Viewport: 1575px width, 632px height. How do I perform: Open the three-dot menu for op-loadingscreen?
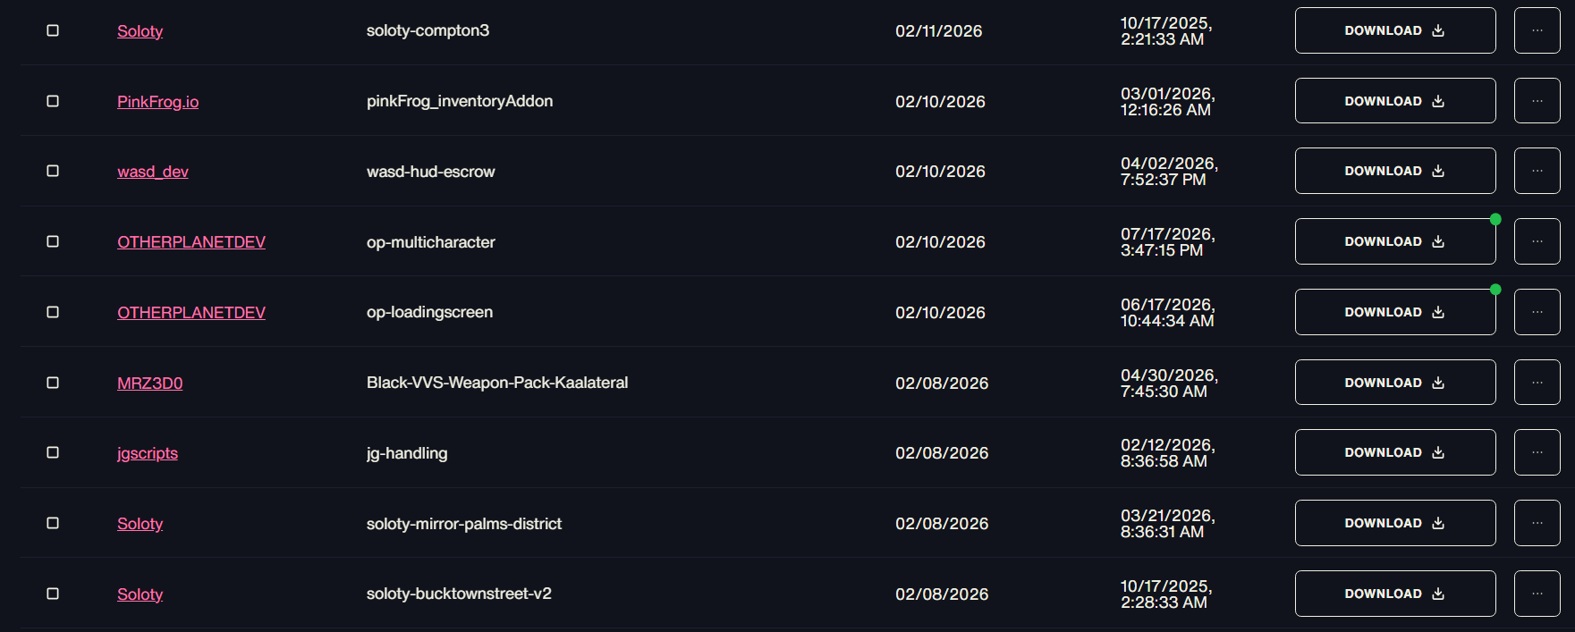pos(1537,312)
